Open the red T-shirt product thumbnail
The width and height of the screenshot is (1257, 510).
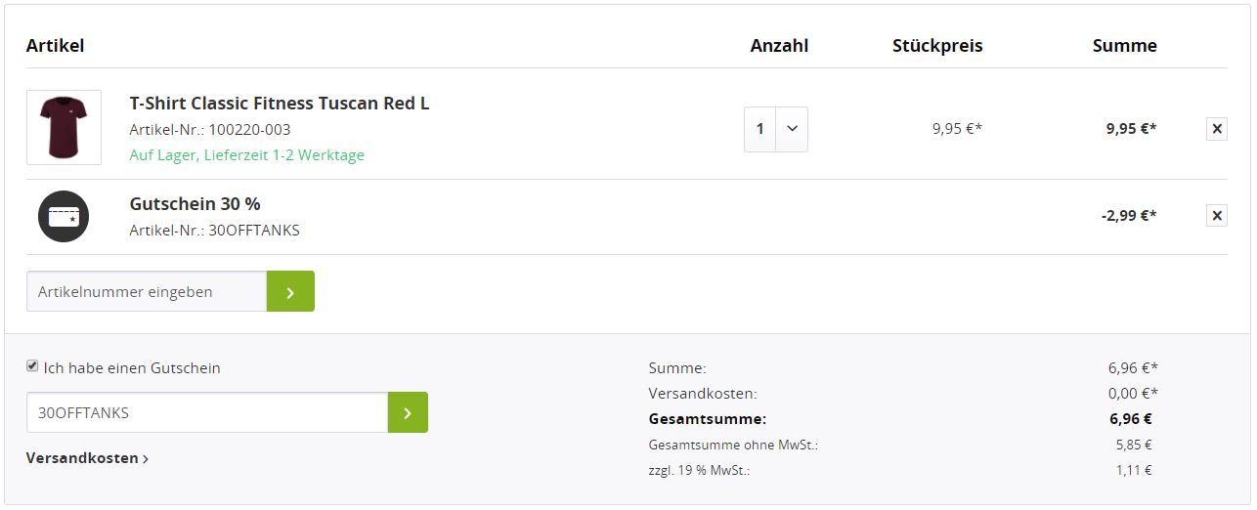tap(64, 128)
